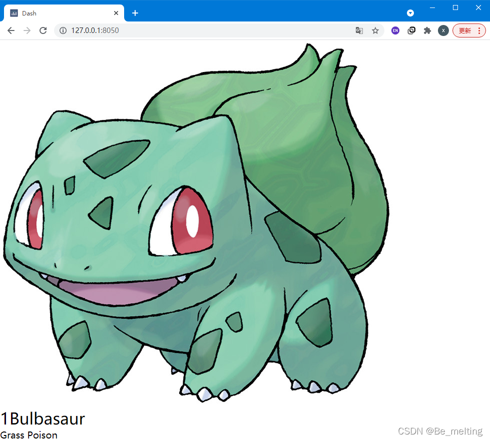Open Chrome's three-dot menu

click(x=479, y=30)
